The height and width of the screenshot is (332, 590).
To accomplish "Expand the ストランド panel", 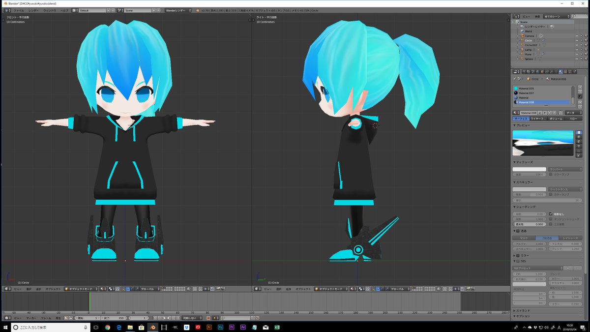I will coord(522,311).
